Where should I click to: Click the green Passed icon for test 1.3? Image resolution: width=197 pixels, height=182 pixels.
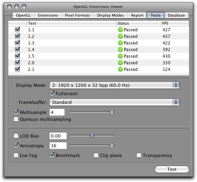click(x=120, y=43)
